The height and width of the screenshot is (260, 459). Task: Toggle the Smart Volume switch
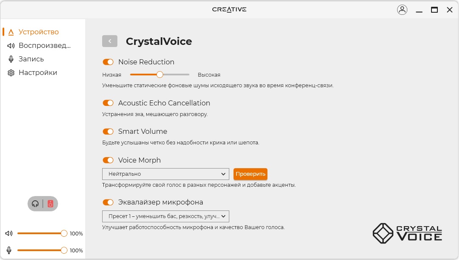[108, 131]
